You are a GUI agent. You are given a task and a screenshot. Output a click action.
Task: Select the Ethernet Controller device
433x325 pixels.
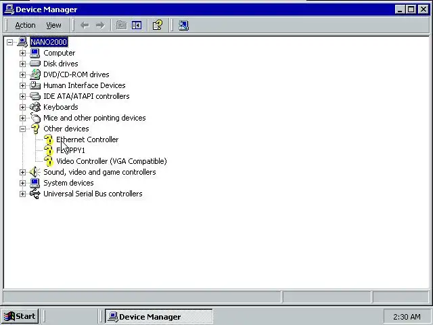click(x=87, y=139)
